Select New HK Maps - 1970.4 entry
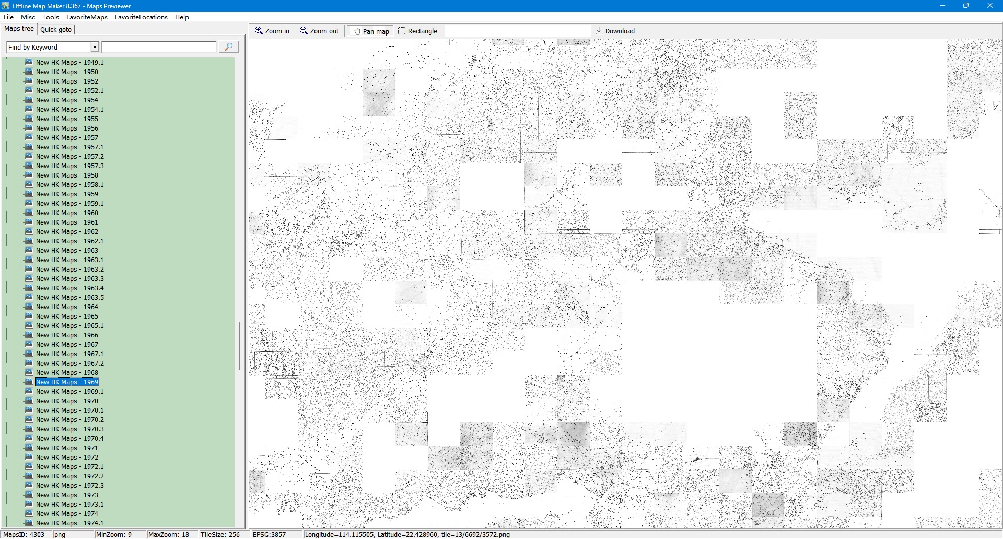 tap(69, 439)
